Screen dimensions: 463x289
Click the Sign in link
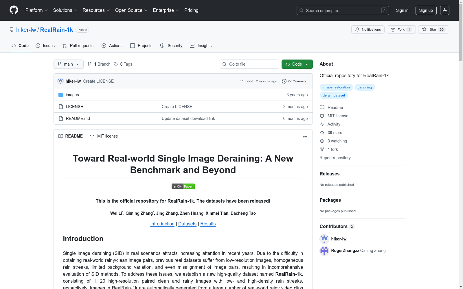402,10
